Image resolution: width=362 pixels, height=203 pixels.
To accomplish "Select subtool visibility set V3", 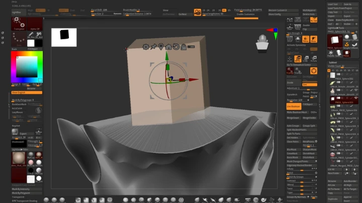I will tap(337, 71).
